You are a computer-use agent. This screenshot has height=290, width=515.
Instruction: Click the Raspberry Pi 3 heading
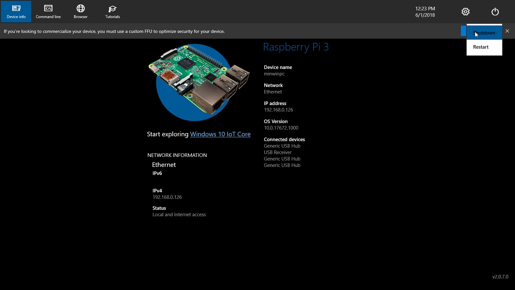coord(296,47)
